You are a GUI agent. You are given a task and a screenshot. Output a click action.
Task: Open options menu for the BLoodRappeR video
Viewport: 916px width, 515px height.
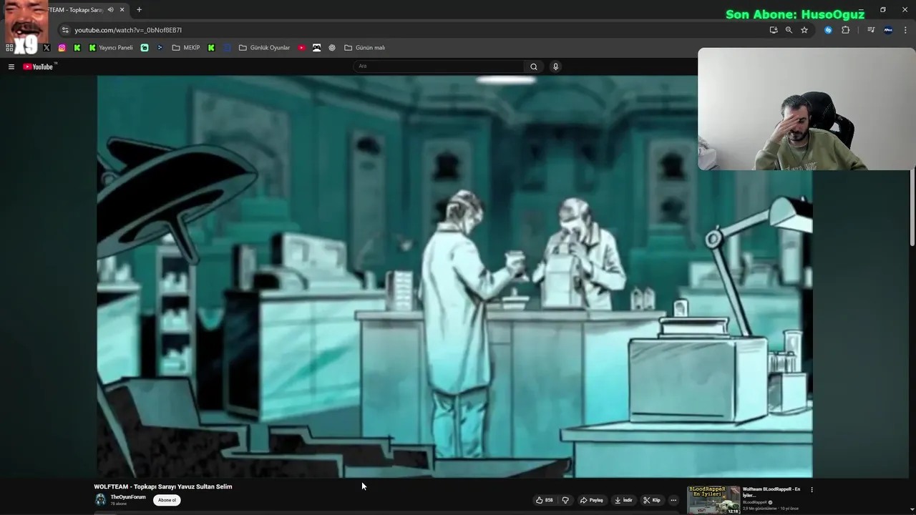812,490
